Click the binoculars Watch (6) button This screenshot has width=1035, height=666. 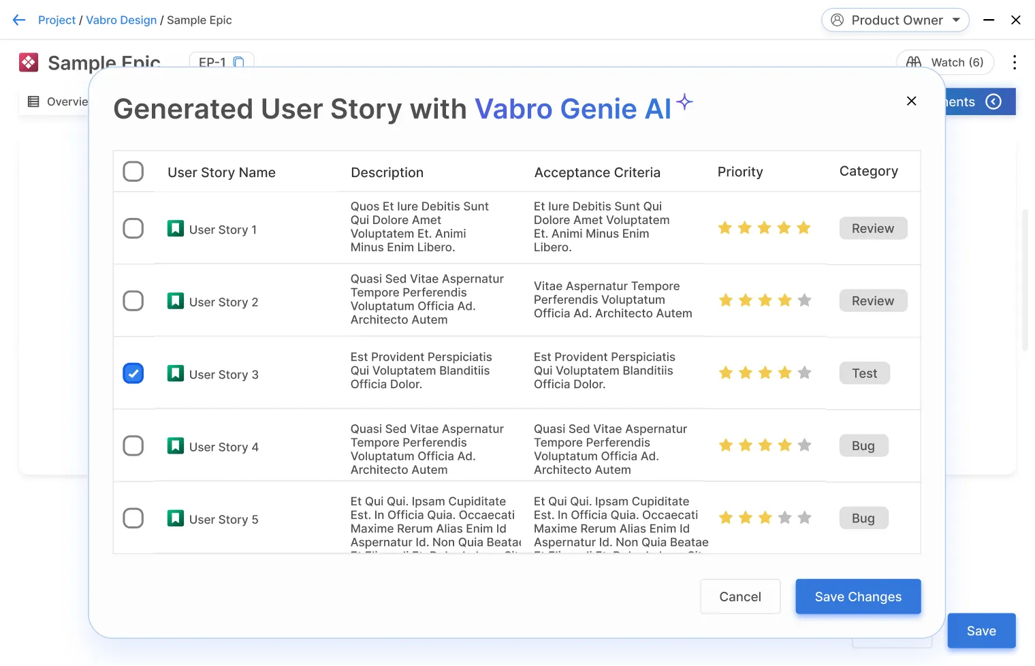pos(944,63)
